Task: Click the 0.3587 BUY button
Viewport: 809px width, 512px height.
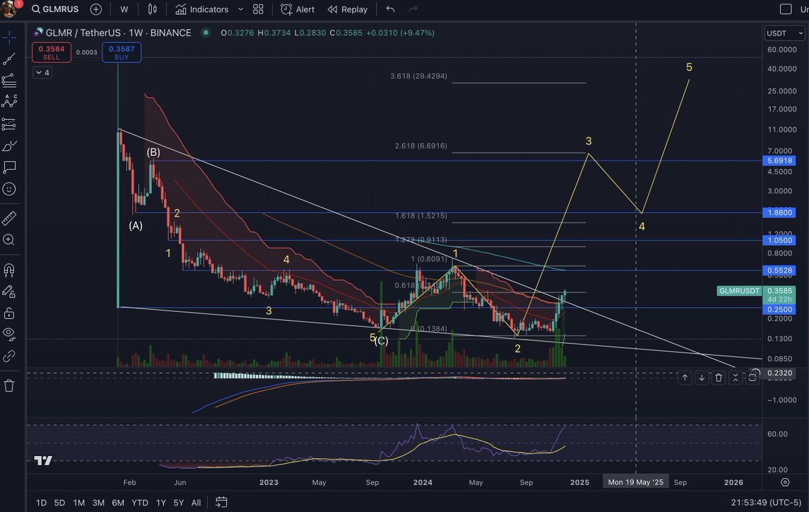Action: 121,53
